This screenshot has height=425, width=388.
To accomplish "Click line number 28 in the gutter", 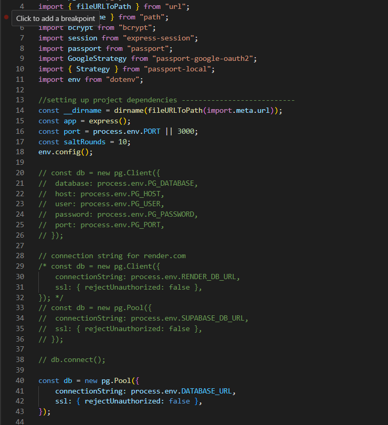I will (x=20, y=256).
